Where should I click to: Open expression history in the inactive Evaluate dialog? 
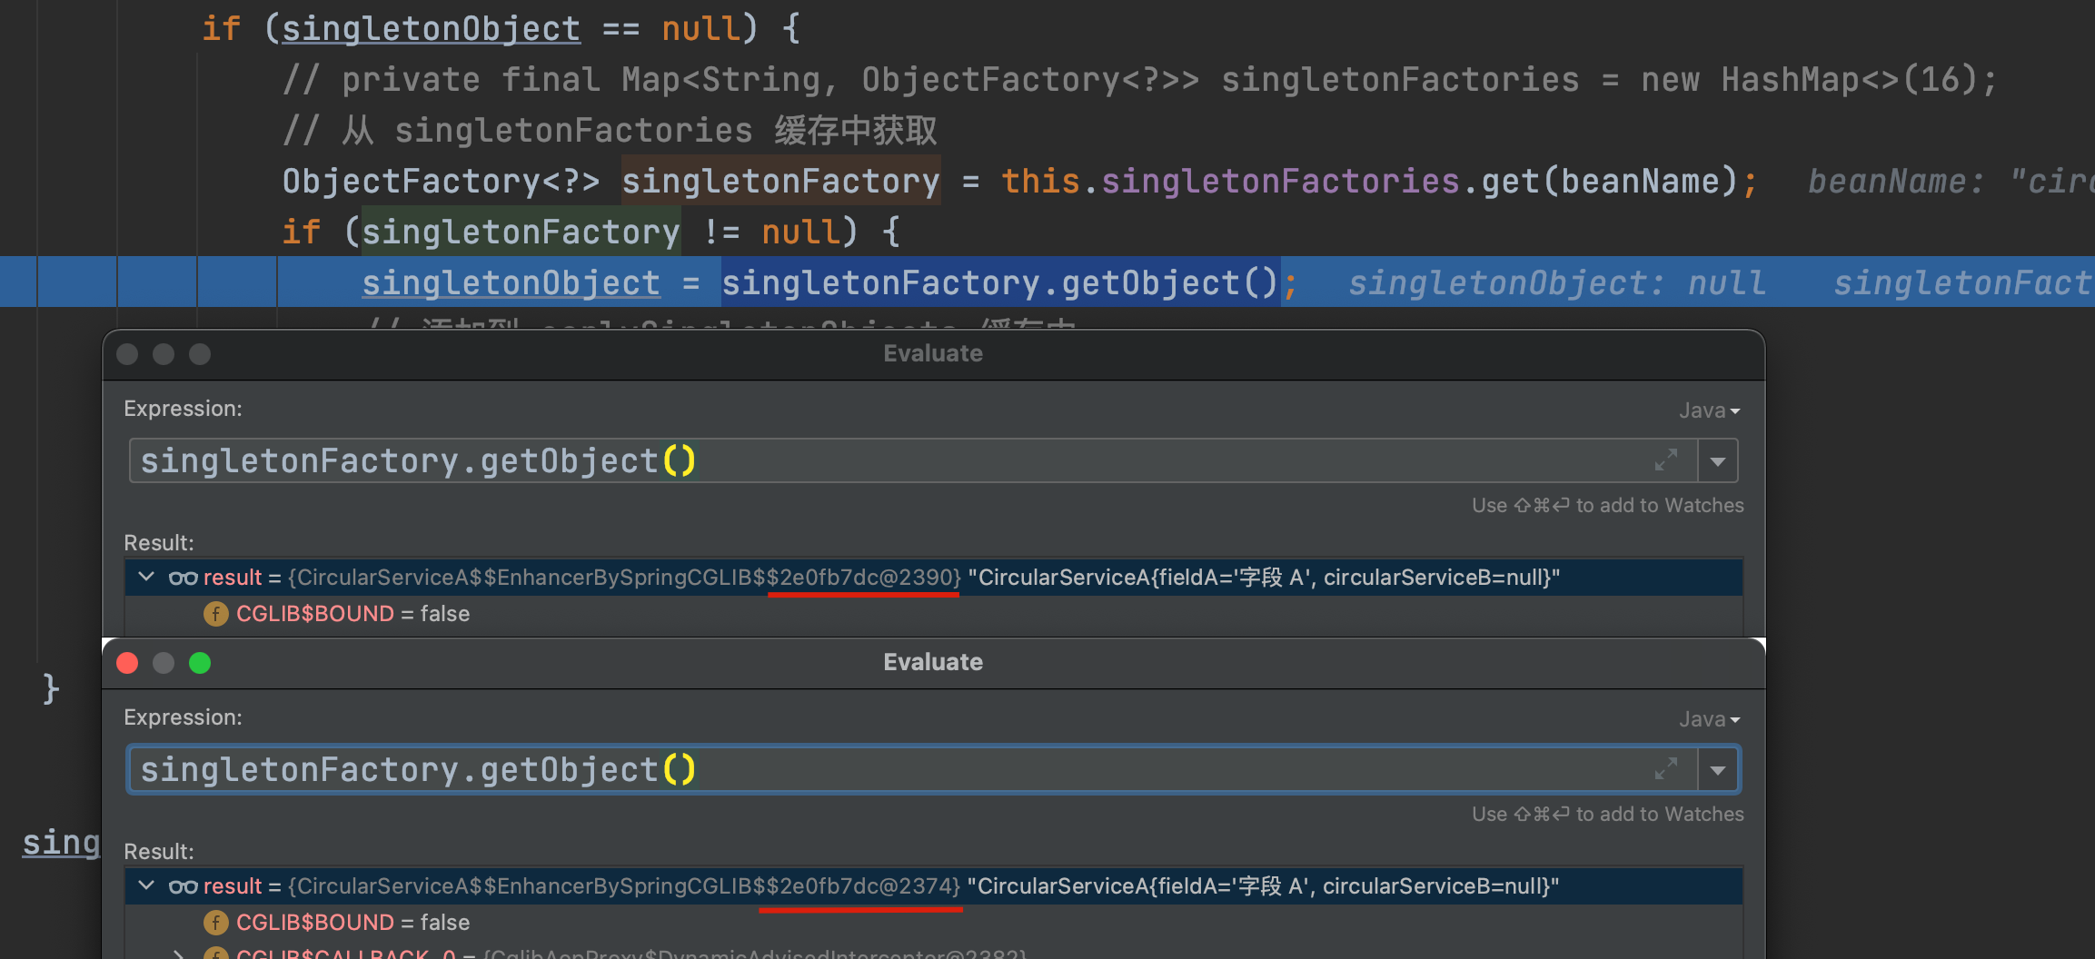point(1718,461)
